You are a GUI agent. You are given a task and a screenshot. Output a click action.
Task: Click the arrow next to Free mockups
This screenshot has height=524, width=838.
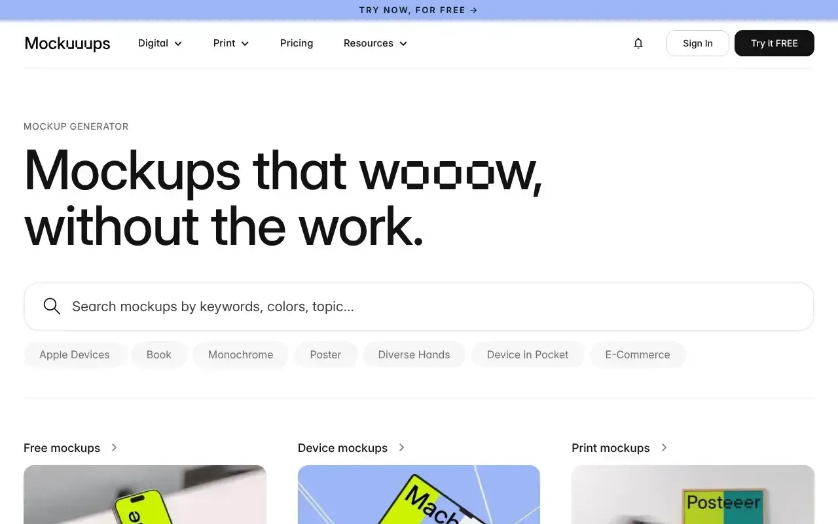coord(114,447)
